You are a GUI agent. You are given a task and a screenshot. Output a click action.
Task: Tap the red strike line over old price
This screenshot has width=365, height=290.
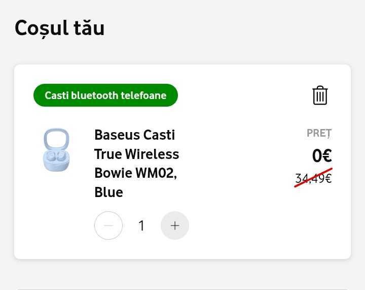313,177
